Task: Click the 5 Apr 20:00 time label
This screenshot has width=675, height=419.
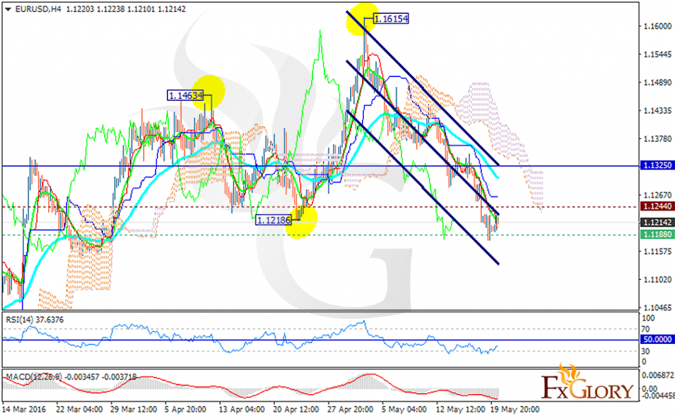Action: click(185, 409)
